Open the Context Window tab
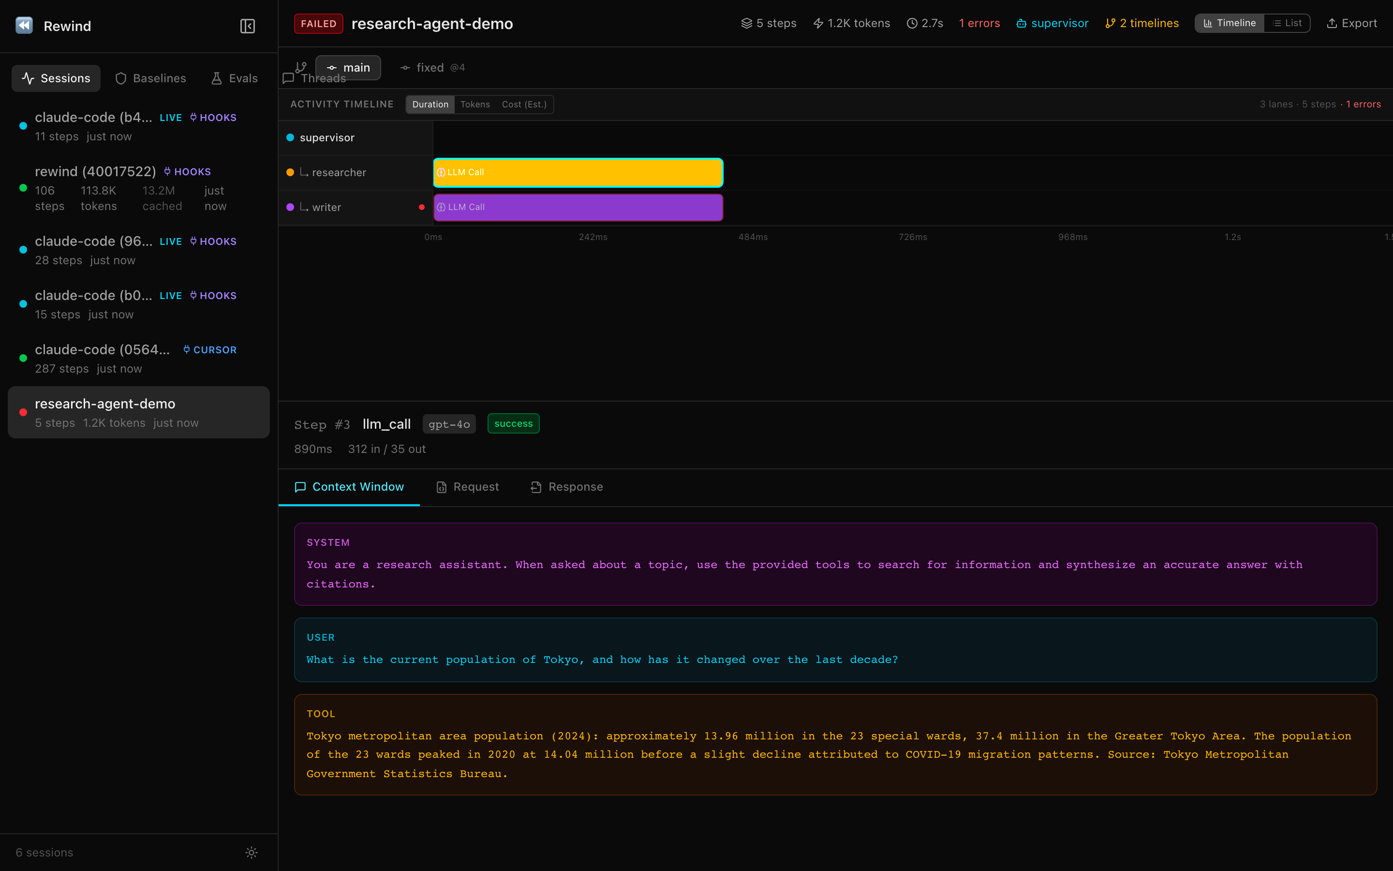This screenshot has height=871, width=1393. 349,487
